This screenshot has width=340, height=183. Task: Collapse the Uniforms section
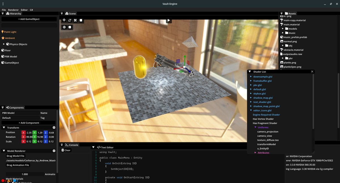[x=255, y=127]
